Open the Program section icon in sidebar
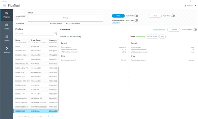This screenshot has width=198, height=119. (x=7, y=13)
